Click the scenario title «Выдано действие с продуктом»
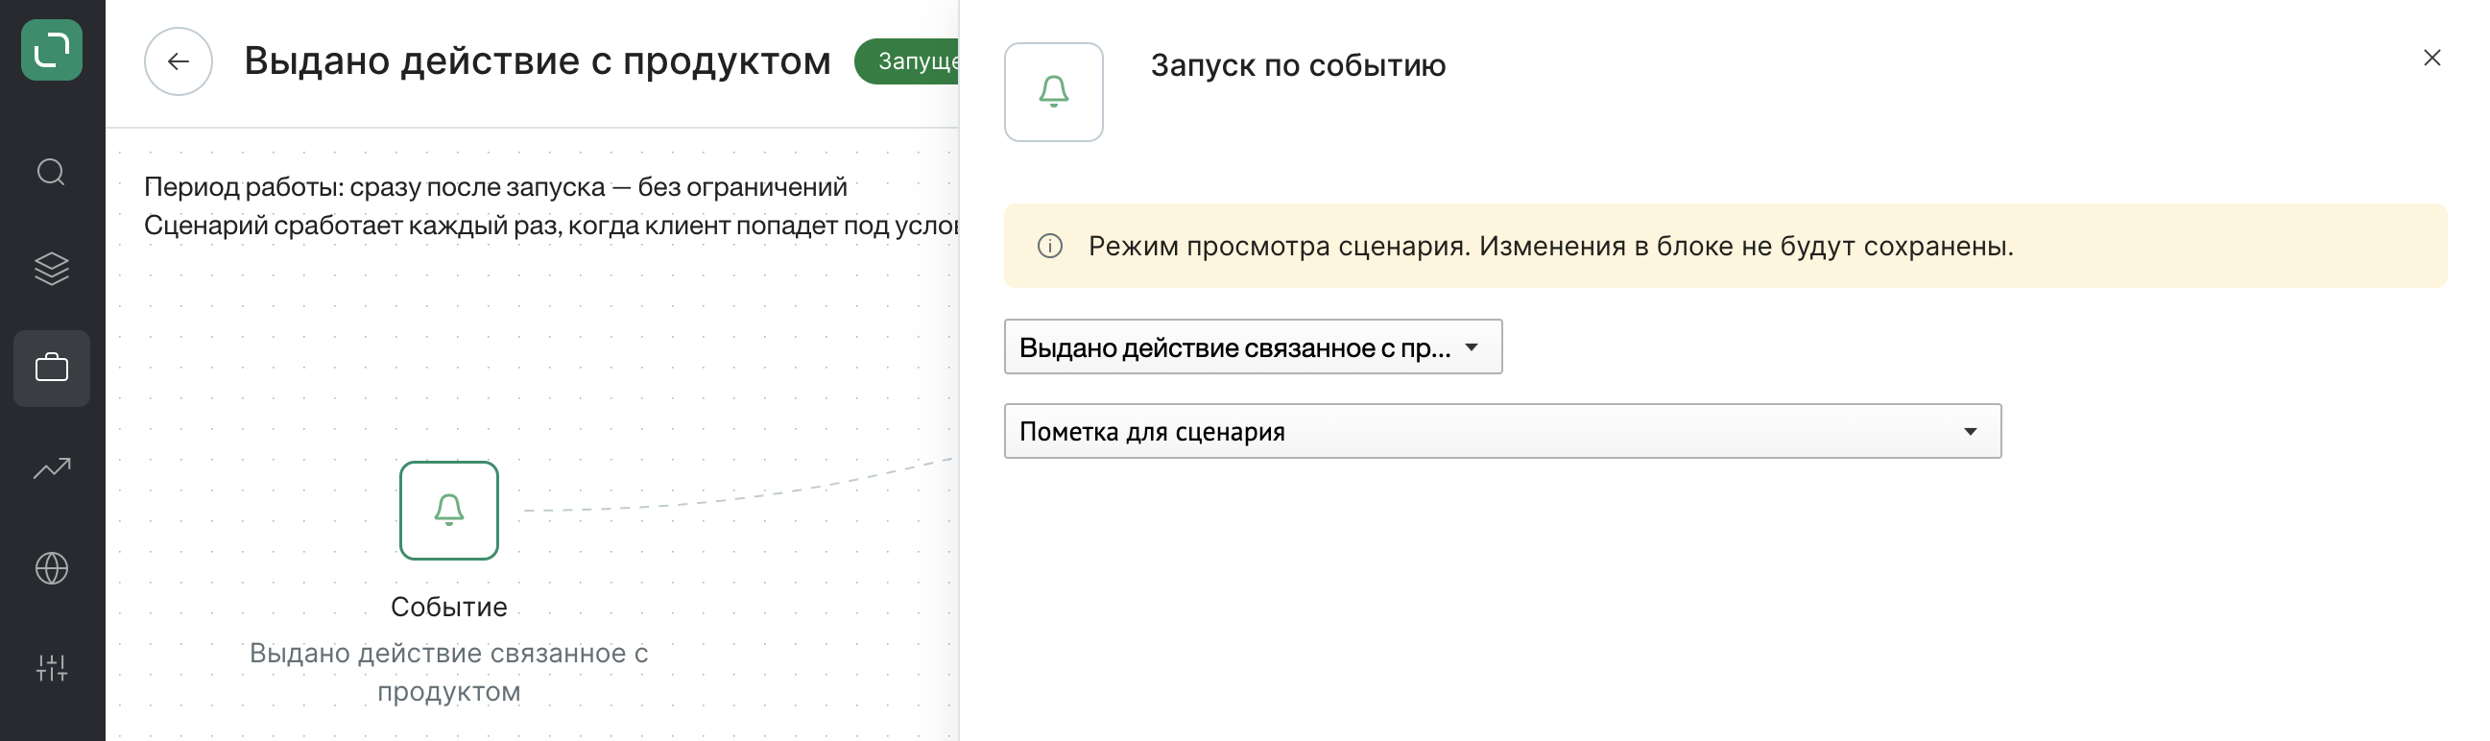This screenshot has height=741, width=2490. point(538,60)
